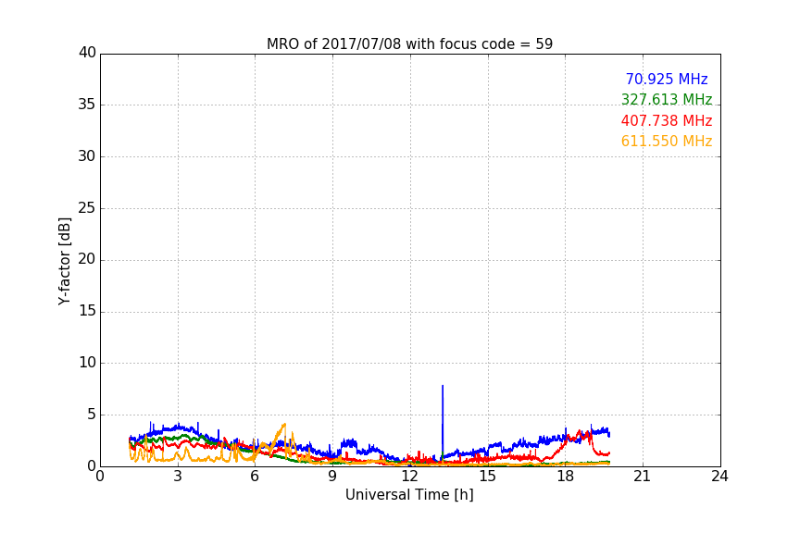Click the 'Universal Time [h]' axis label
This screenshot has width=800, height=533.
(409, 495)
